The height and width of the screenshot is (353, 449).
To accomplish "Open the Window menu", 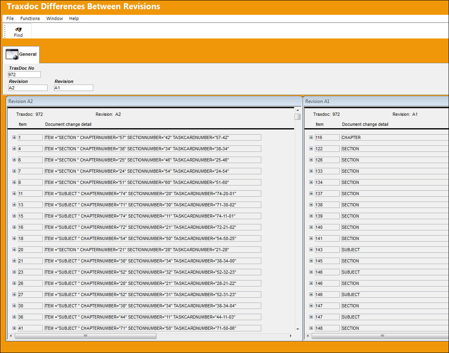I will tap(54, 18).
